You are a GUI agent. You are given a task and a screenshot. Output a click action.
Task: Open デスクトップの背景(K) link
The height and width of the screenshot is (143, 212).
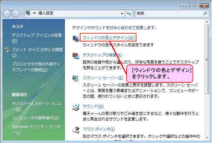point(102,55)
